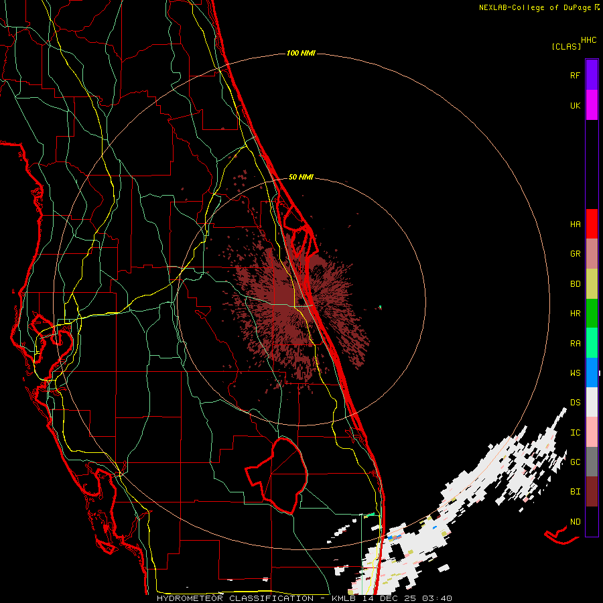
Task: Click the ND black legend swatch
Action: [x=592, y=521]
